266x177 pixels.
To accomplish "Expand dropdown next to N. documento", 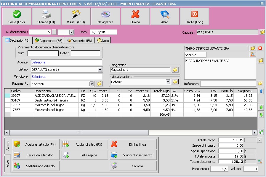I will pyautogui.click(x=71, y=32).
